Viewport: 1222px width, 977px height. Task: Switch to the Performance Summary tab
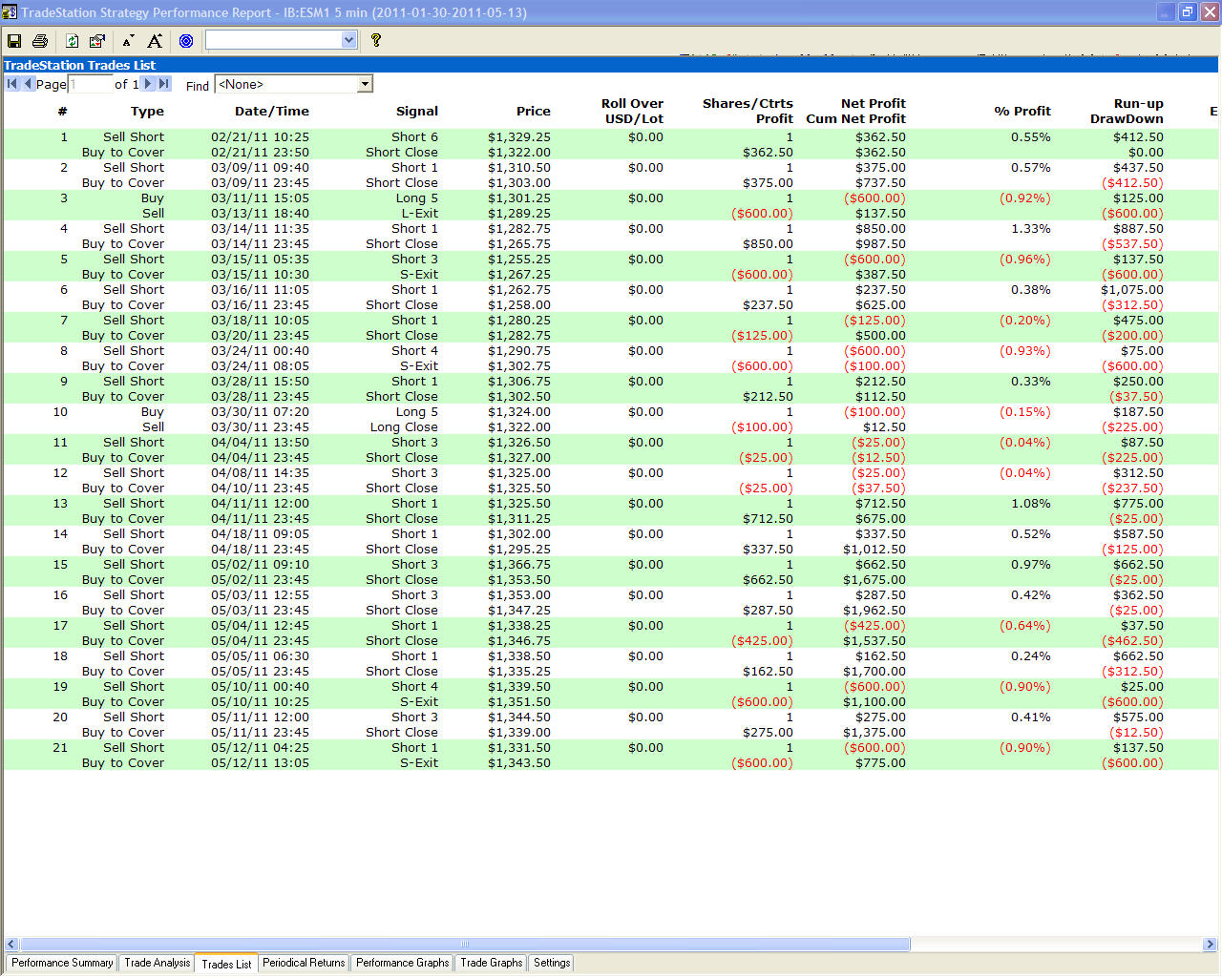[x=62, y=963]
